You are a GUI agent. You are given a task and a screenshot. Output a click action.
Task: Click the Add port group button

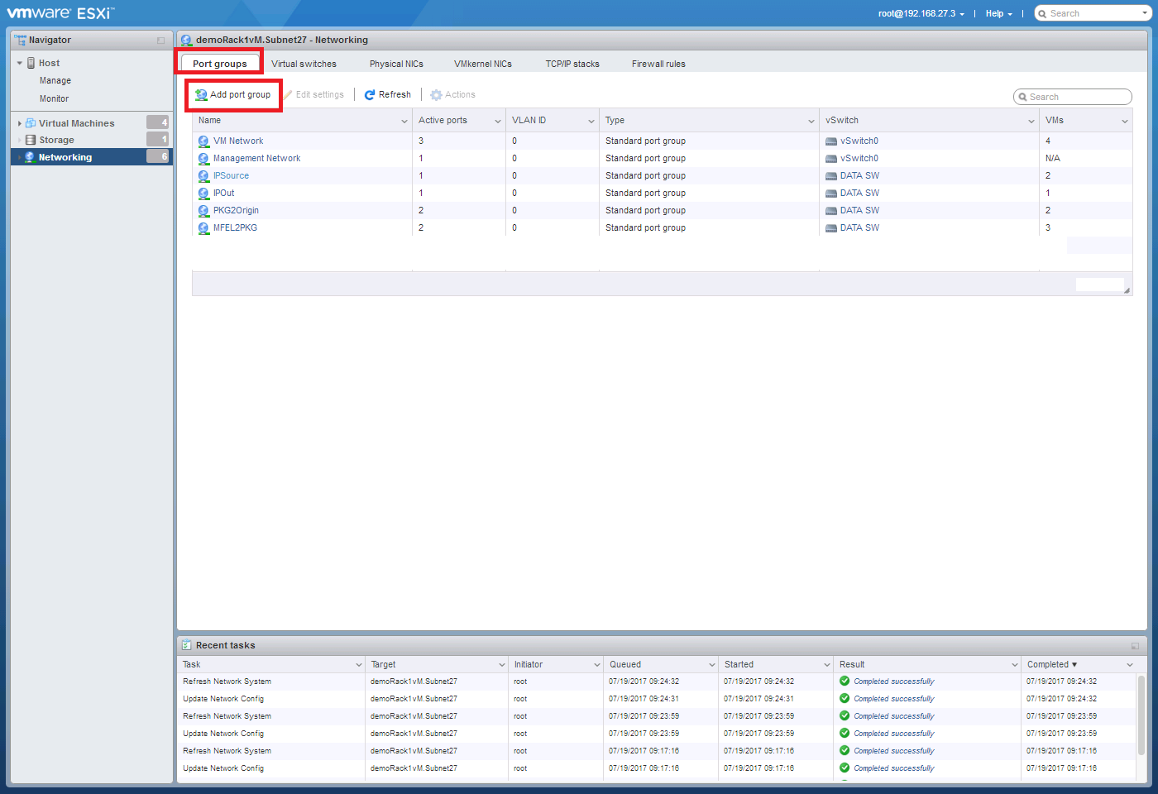coord(233,95)
